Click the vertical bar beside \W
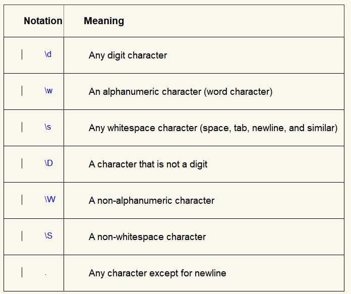The width and height of the screenshot is (351, 294). tap(22, 200)
